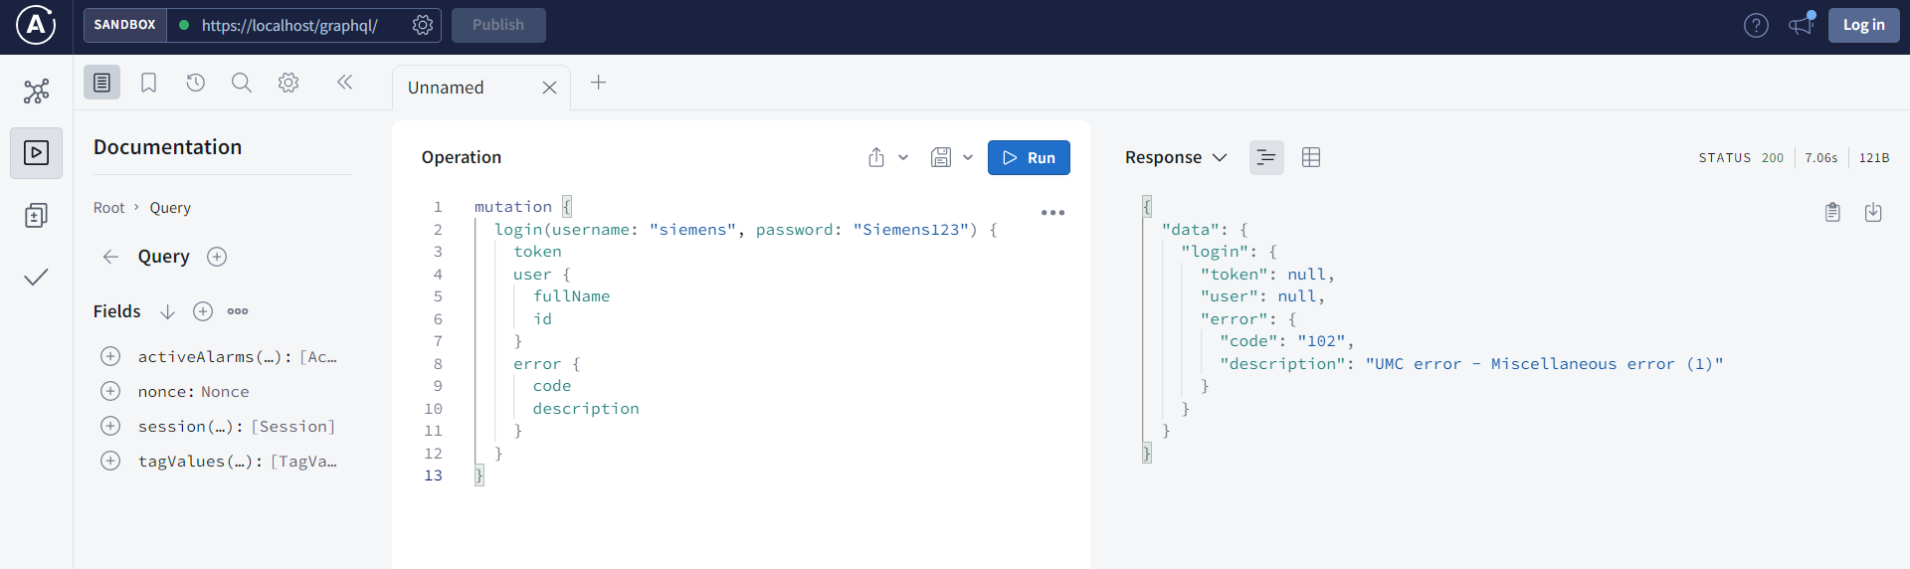The height and width of the screenshot is (569, 1910).
Task: Collapse the Documentation panel
Action: pyautogui.click(x=344, y=83)
